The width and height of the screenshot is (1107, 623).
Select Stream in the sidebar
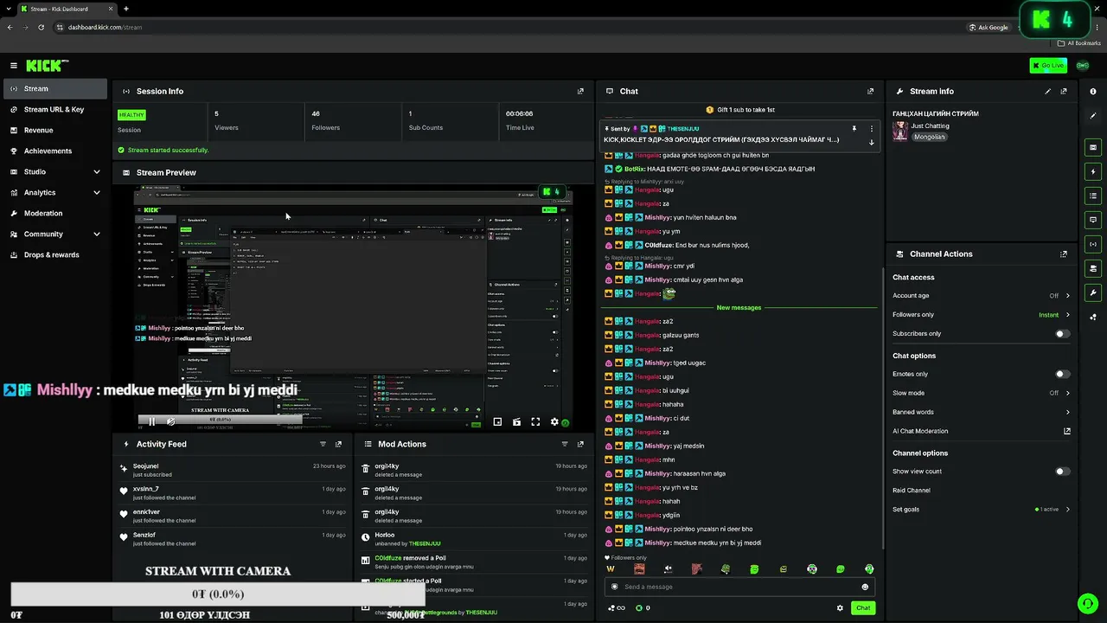[x=55, y=88]
